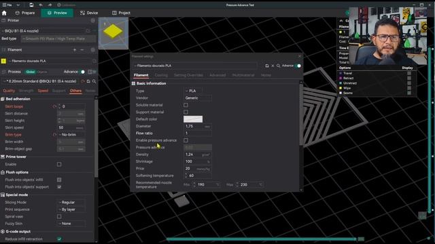The image size is (435, 244).
Task: Search process settings magnifier icon
Action: 94,81
